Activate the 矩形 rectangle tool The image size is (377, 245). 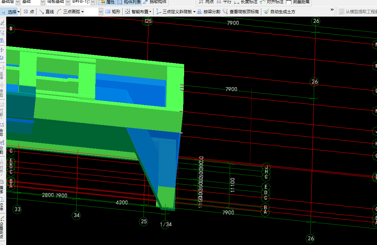[113, 12]
